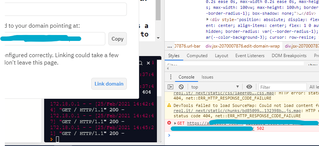Copy the domain pointing address
Screen dimensions: 319x146
[118, 39]
